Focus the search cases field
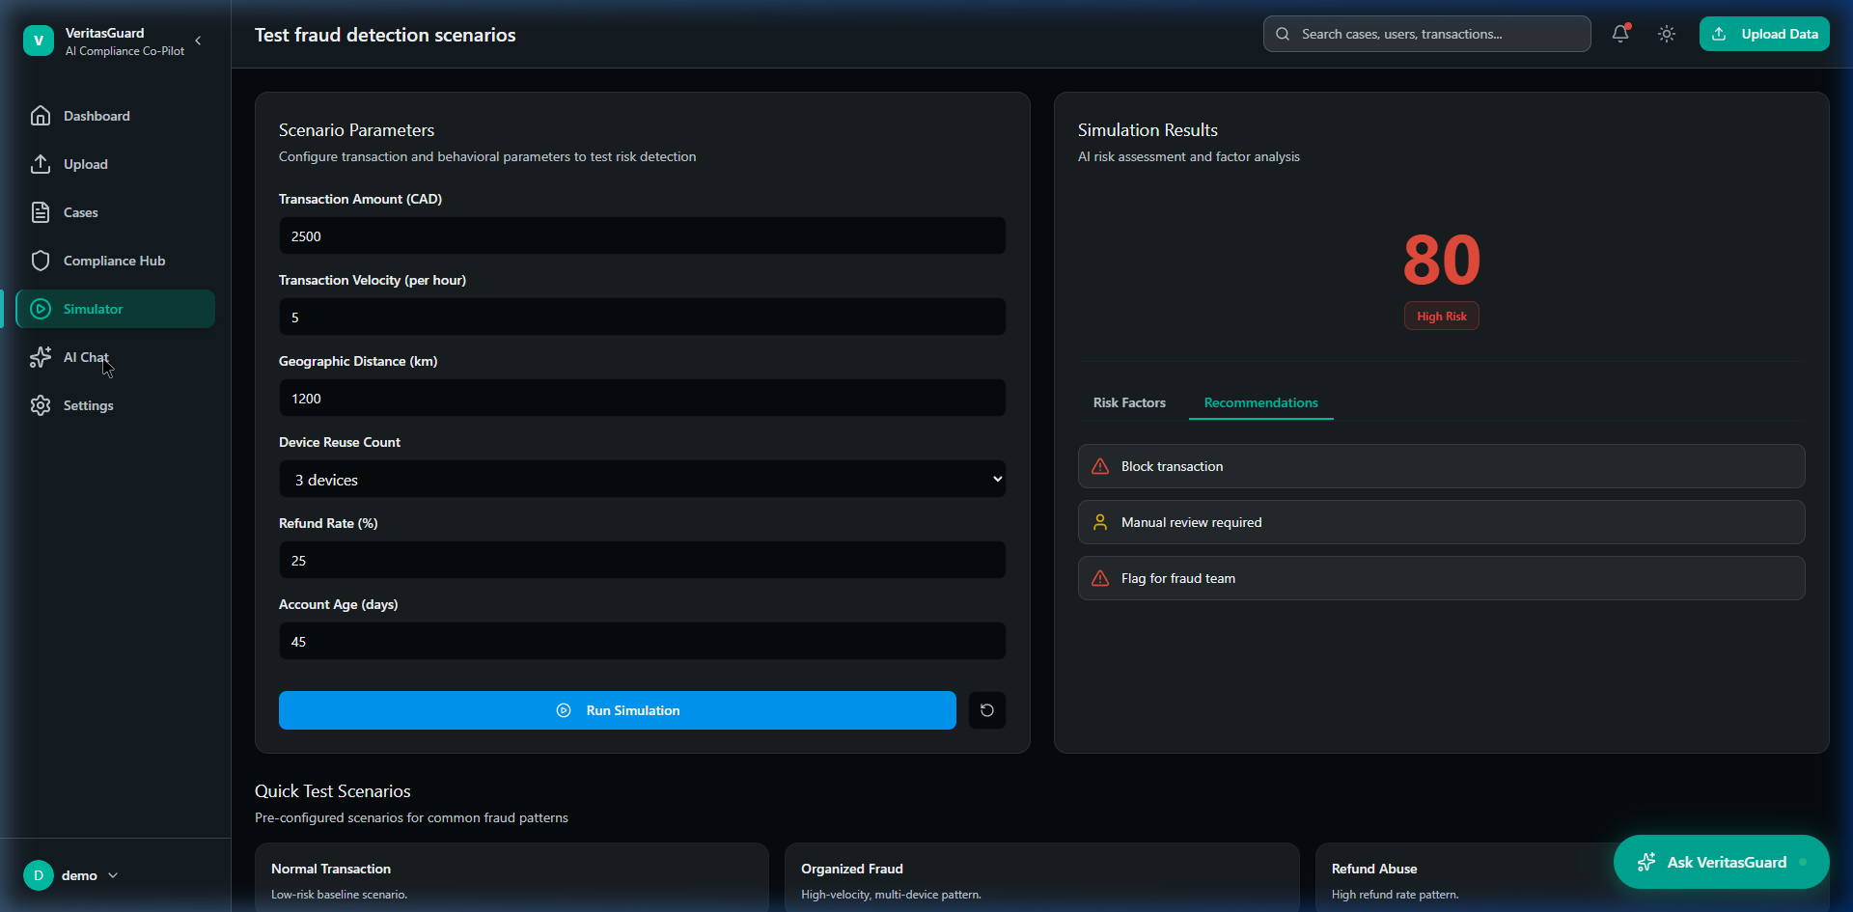Viewport: 1853px width, 912px height. 1438,34
